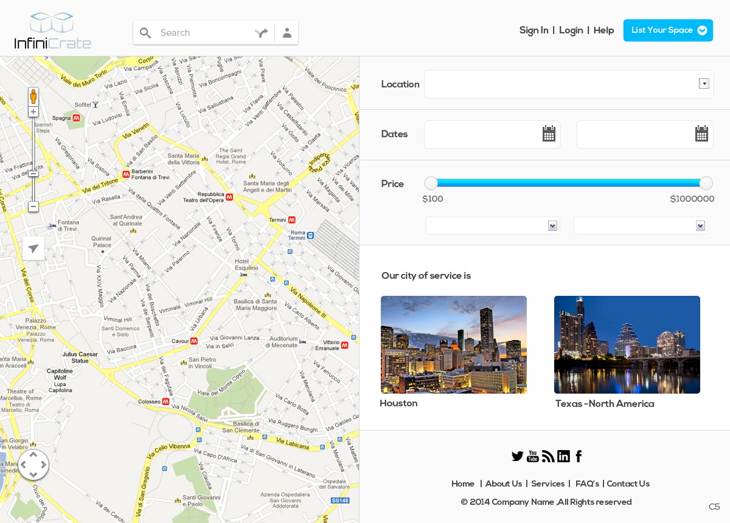Click the end date input field
This screenshot has width=730, height=523.
point(645,134)
